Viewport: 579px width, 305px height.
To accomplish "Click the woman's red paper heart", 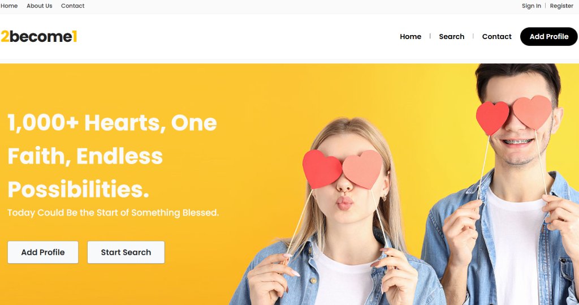I will 322,169.
